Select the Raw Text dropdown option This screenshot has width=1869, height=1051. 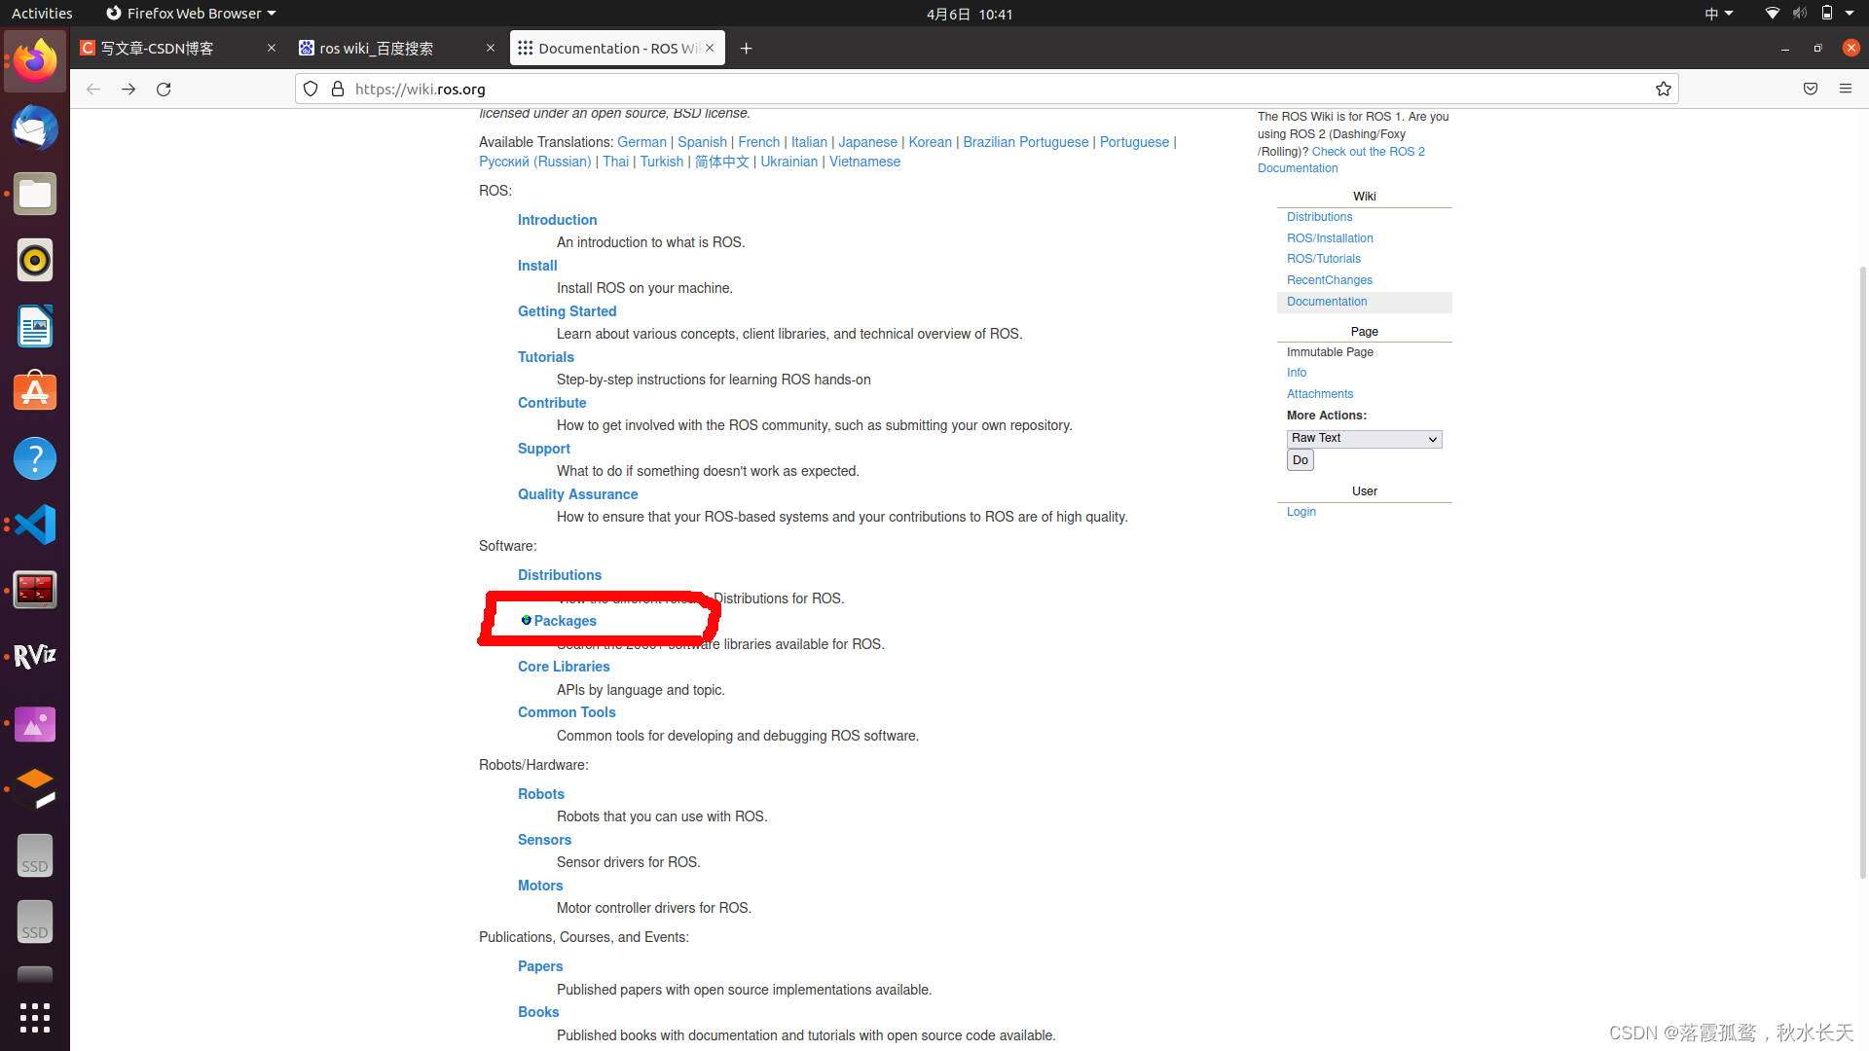tap(1361, 438)
